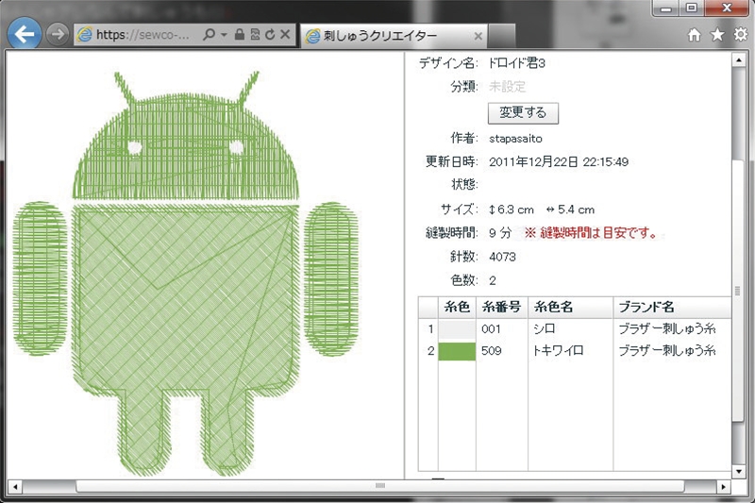Click the compatibility view icon
Viewport: 755px width, 503px height.
point(255,35)
